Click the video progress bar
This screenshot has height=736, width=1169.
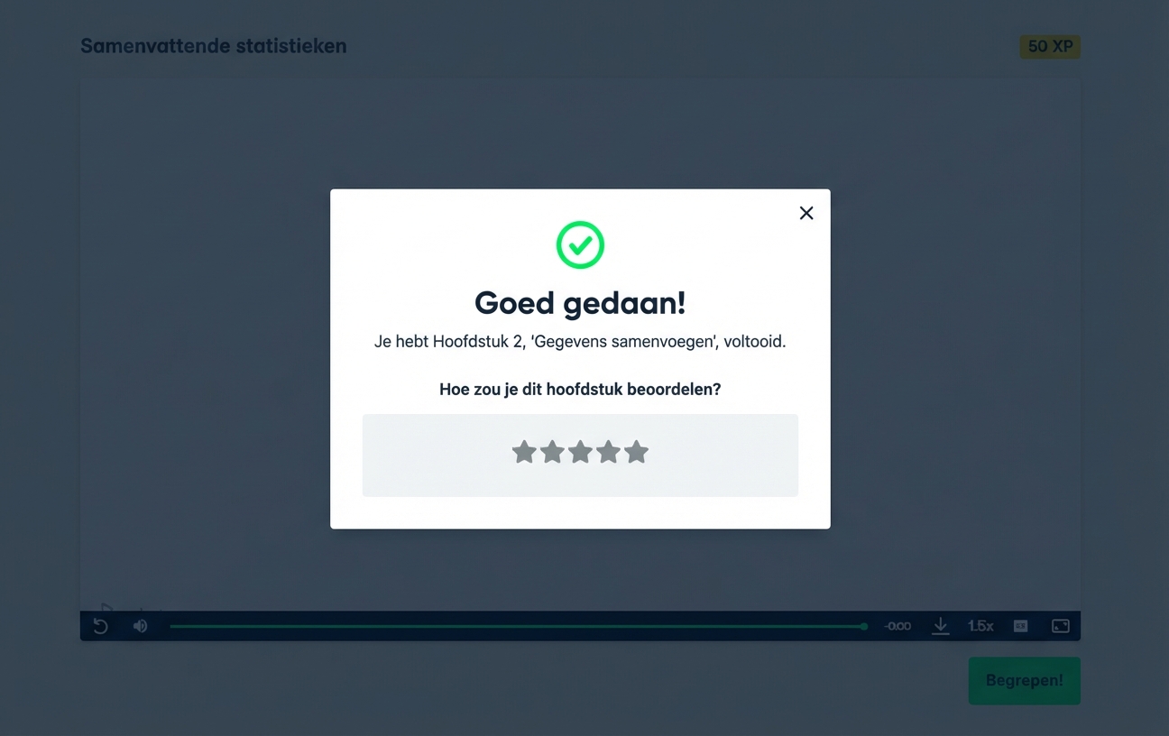coord(519,625)
